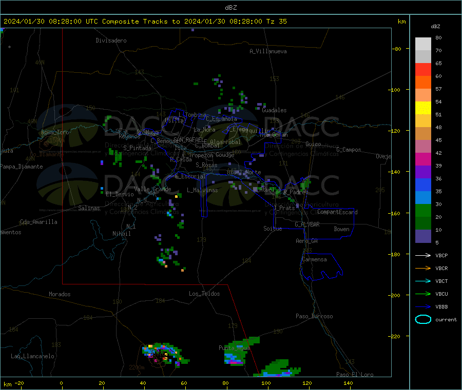Pick the red 60-65 dBZ swatch

(x=423, y=69)
